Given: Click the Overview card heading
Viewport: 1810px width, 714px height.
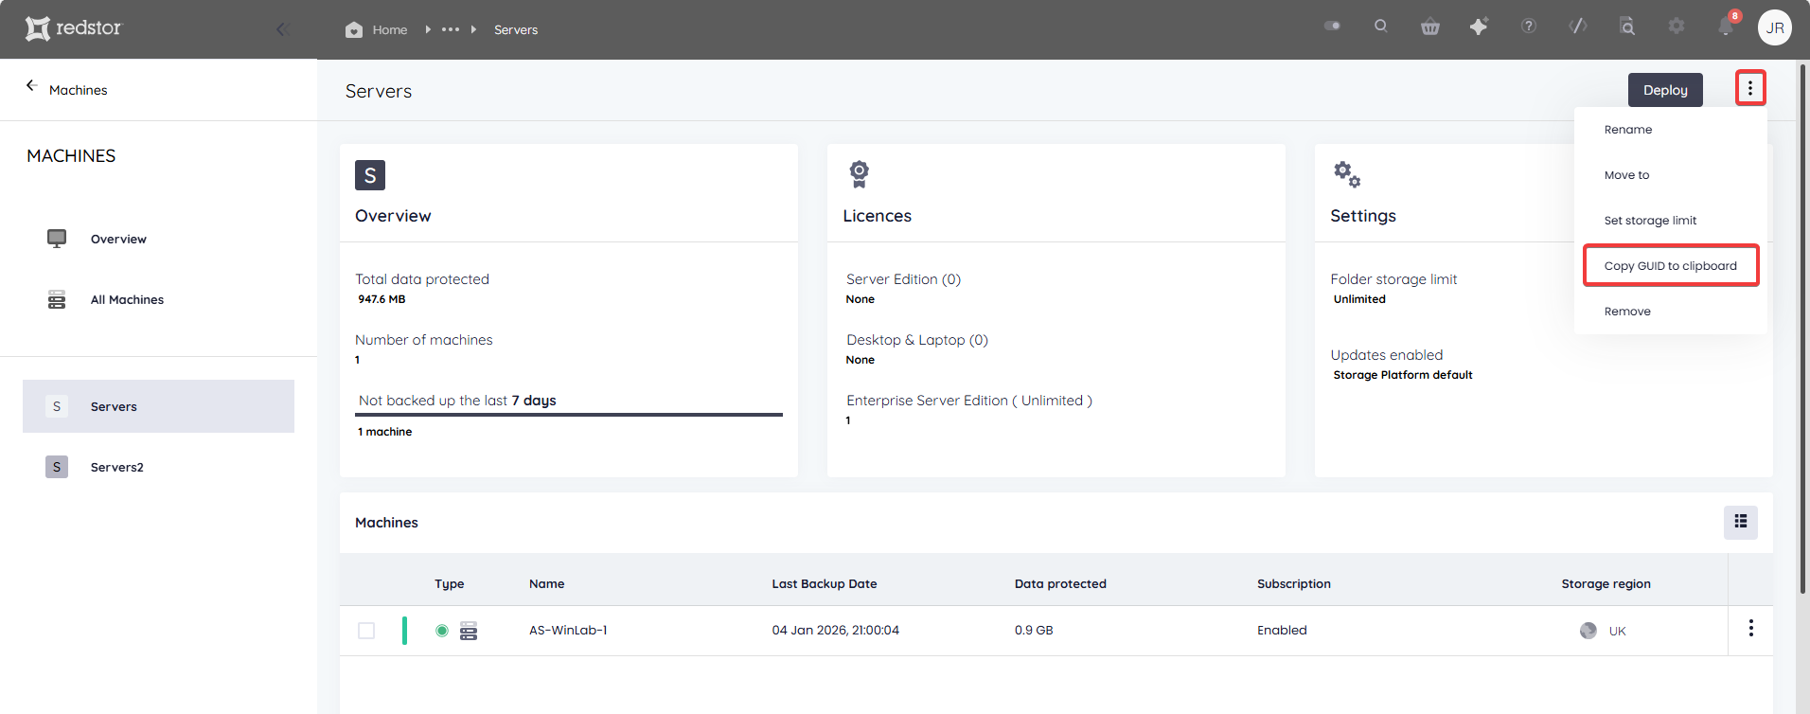Looking at the screenshot, I should coord(393,216).
